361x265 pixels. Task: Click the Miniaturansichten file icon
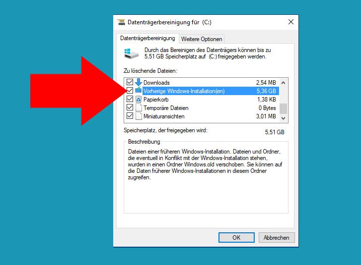click(x=139, y=116)
